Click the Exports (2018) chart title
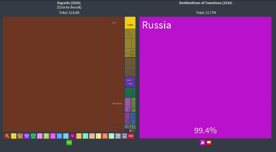Screen dimensions: 276x152 [x=69, y=3]
